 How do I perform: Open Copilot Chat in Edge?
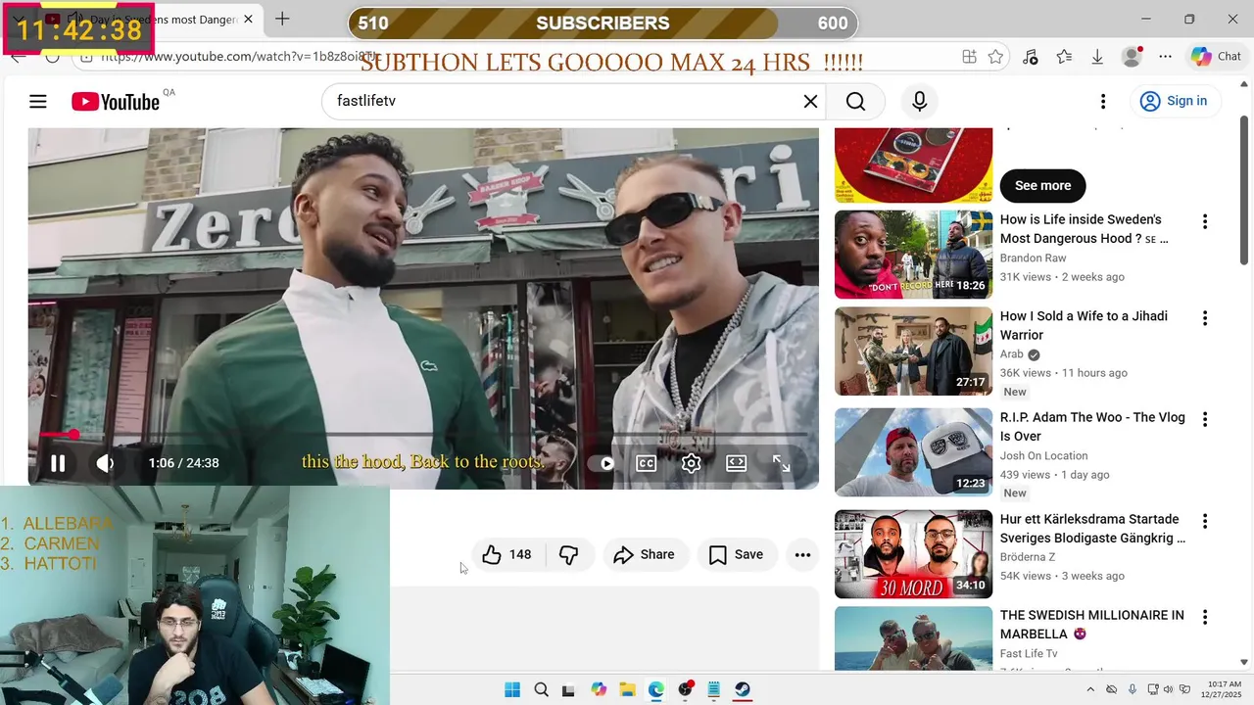coord(1216,57)
